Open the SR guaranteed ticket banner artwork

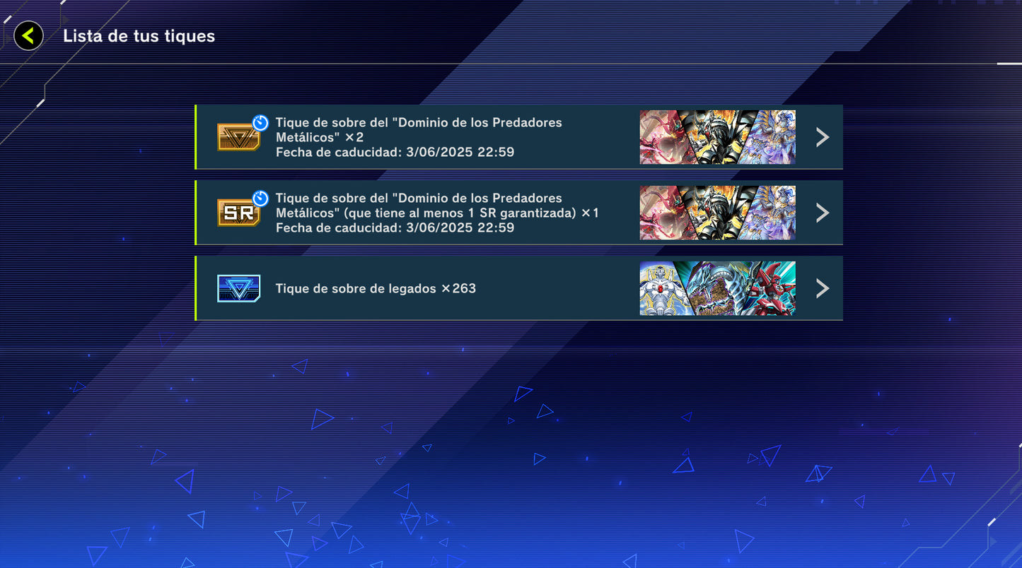718,213
